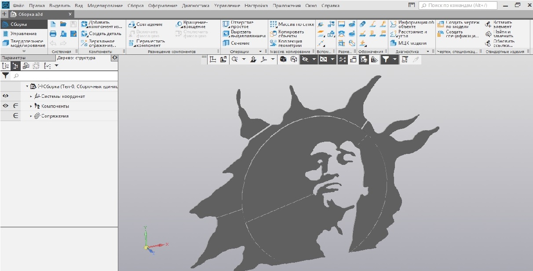This screenshot has height=271, width=533.
Task: Select the Управление toolbar set
Action: point(23,34)
